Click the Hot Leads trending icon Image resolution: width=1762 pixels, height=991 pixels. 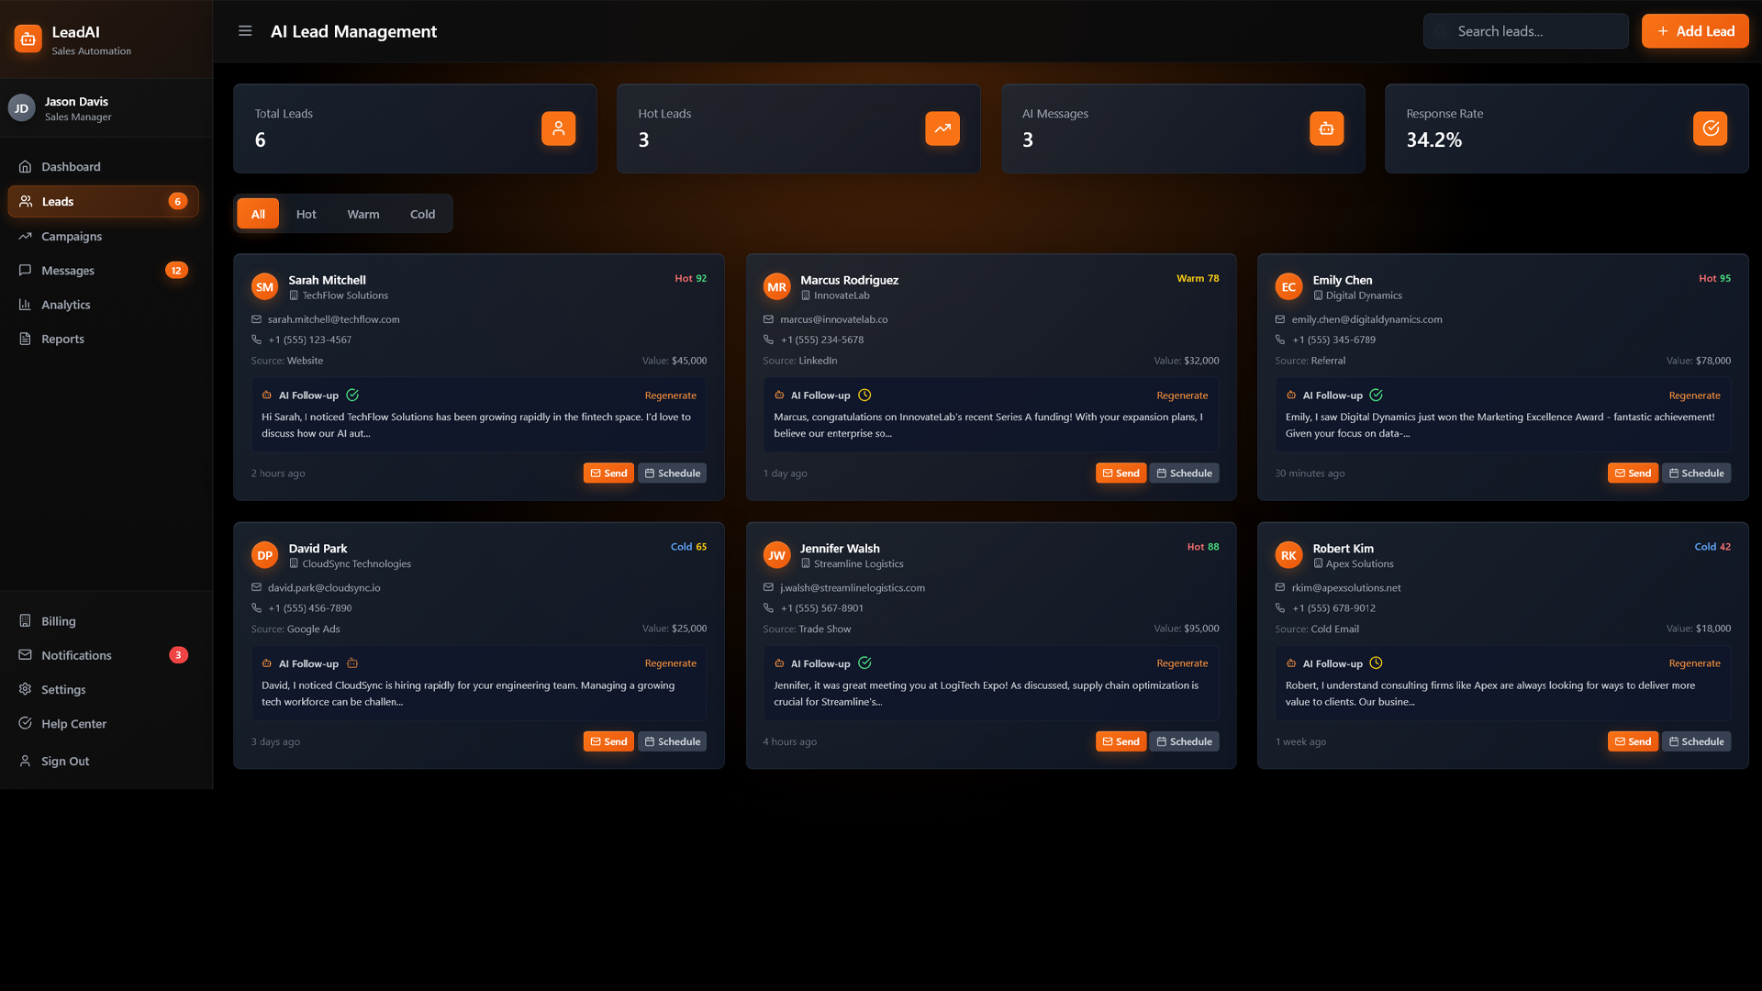tap(942, 128)
